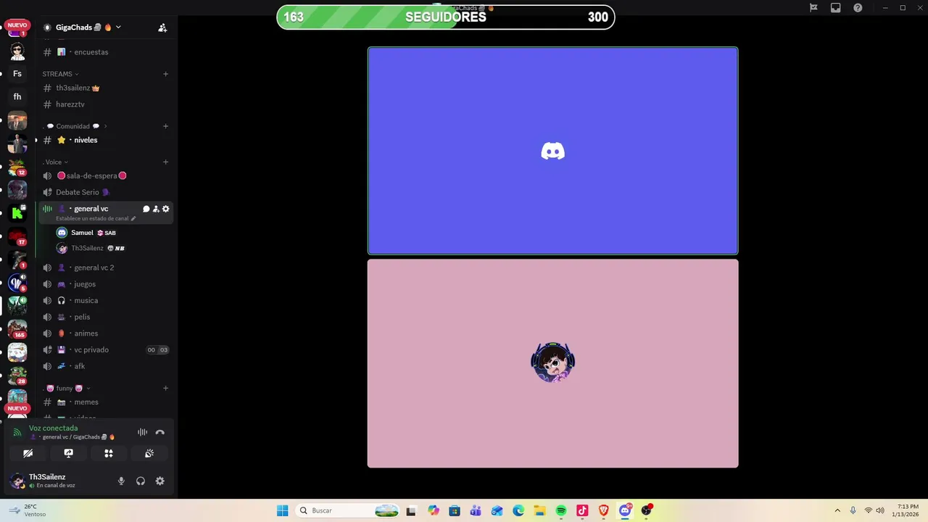This screenshot has width=928, height=522.
Task: Focus Samuel's blue video tile
Action: pyautogui.click(x=552, y=151)
